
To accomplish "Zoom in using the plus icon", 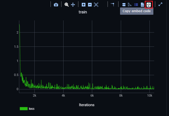I will [84, 5].
